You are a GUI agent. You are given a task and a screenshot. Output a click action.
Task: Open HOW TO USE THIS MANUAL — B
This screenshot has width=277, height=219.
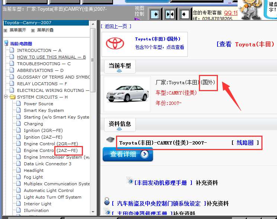click(x=51, y=57)
